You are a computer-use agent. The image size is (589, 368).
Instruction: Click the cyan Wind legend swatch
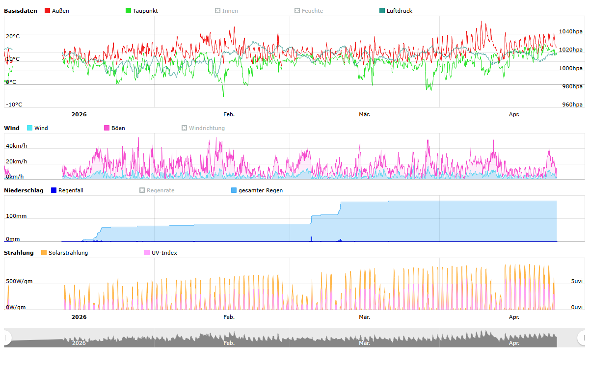30,128
